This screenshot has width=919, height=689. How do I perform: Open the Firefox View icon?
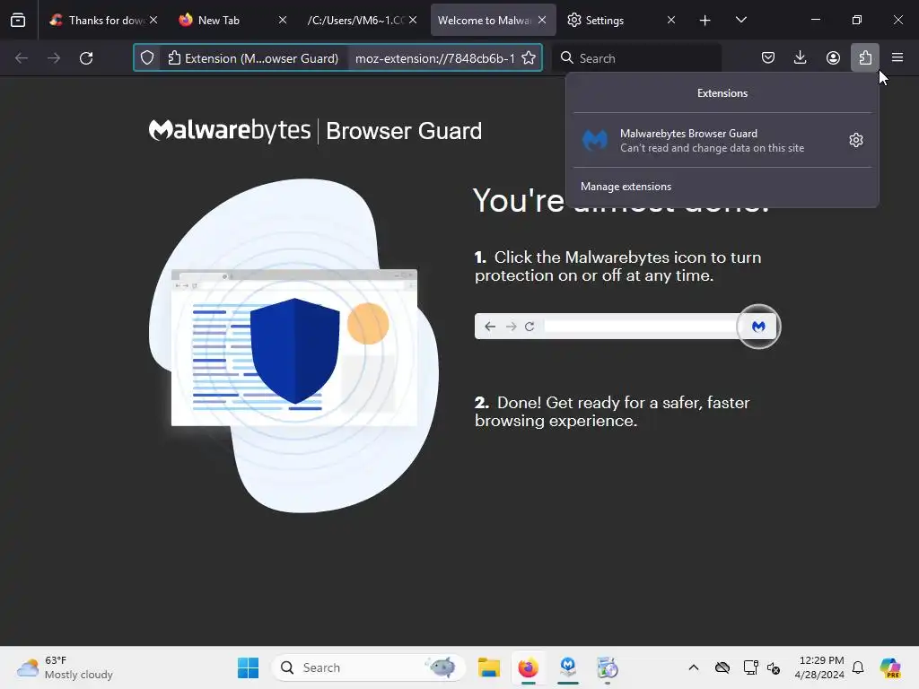pyautogui.click(x=18, y=20)
